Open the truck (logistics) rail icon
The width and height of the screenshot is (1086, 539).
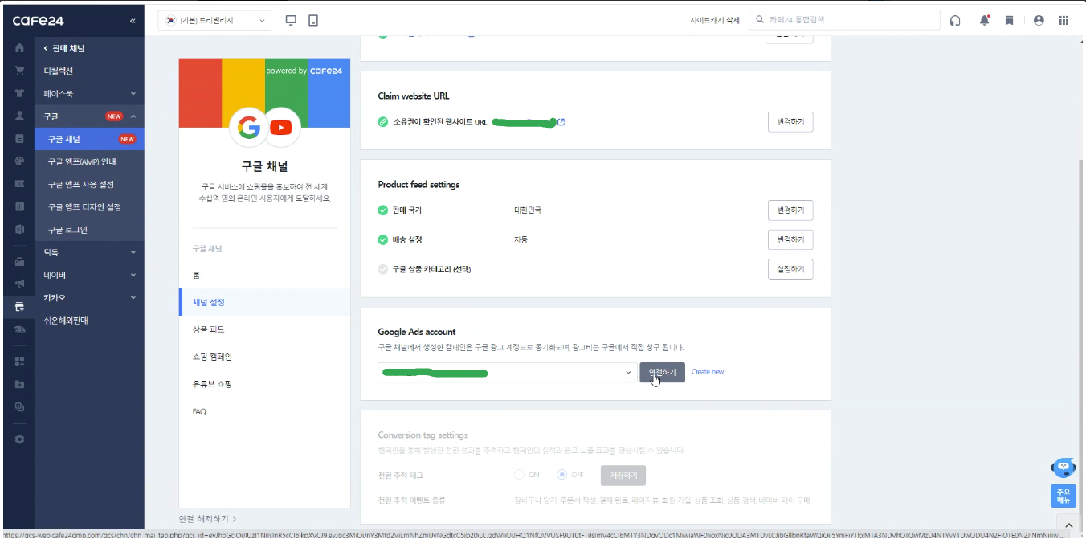19,329
